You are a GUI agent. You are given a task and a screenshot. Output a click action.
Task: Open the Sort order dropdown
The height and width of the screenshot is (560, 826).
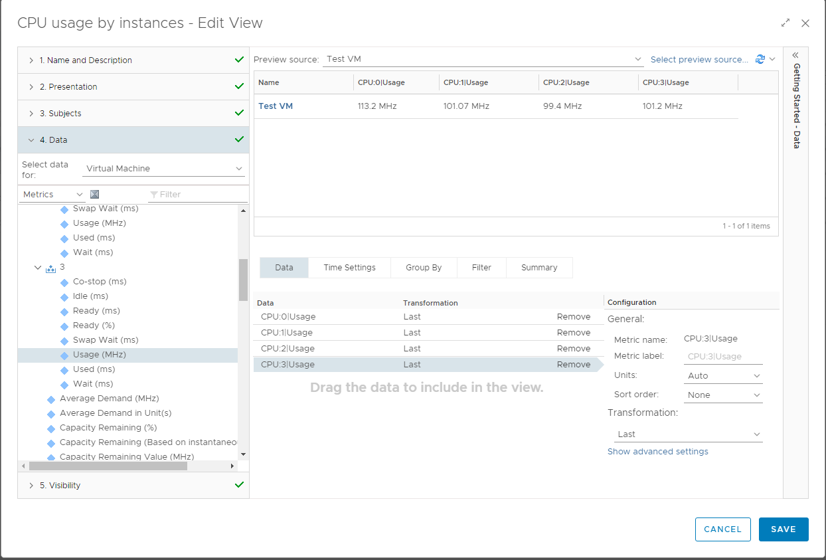point(723,395)
